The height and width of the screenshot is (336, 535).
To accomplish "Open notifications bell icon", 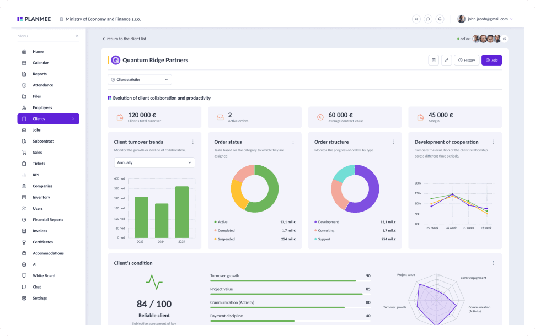I will tap(440, 19).
